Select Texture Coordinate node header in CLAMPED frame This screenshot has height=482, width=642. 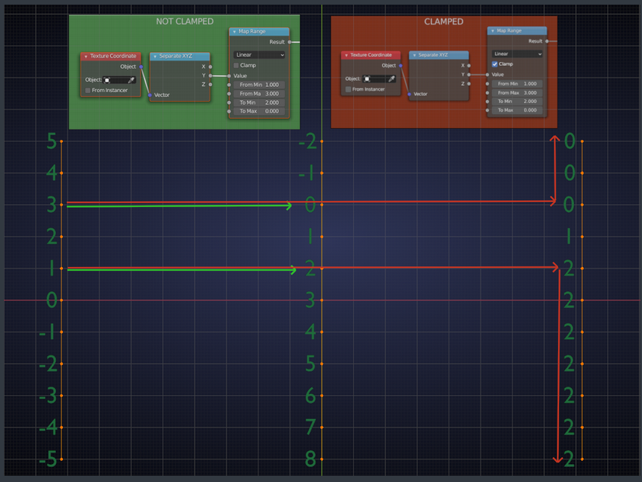371,55
